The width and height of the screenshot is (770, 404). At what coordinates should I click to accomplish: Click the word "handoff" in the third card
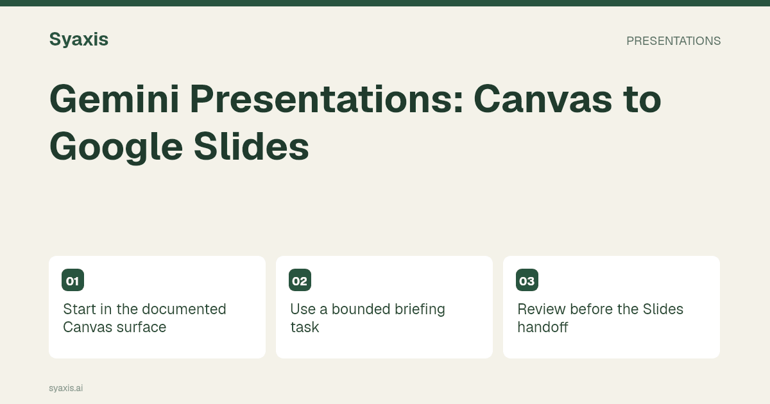[x=542, y=327]
